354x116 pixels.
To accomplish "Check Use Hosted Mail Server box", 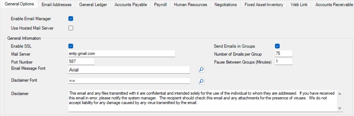I will (71, 28).
